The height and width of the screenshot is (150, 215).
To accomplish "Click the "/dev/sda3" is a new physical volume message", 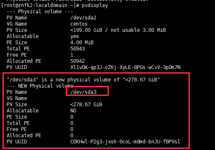I will click(84, 80).
